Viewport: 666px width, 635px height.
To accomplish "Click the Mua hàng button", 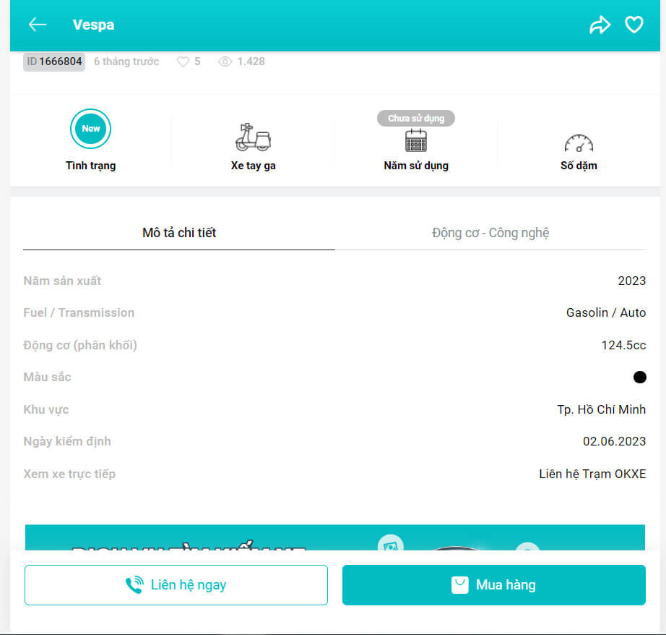I will 494,585.
